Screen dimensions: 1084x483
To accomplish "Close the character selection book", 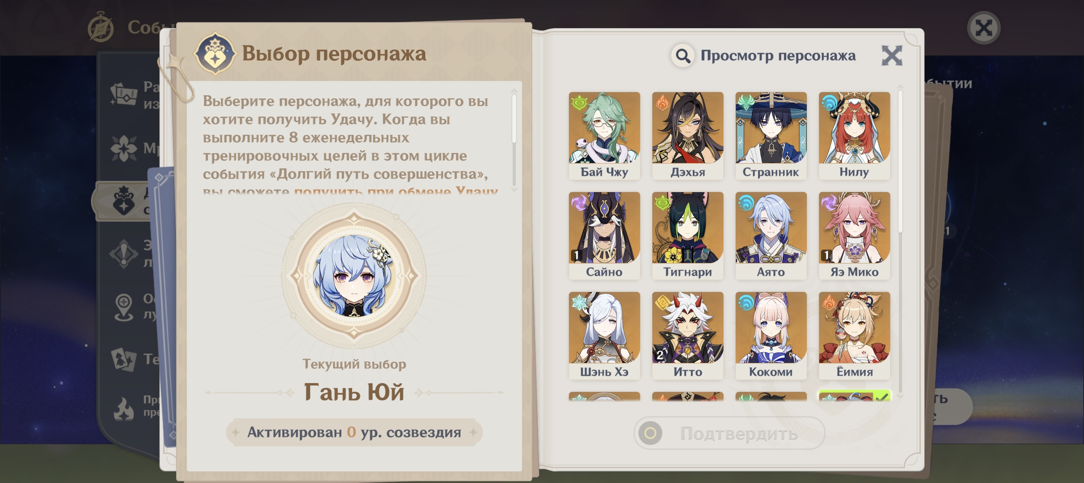I will click(x=892, y=55).
